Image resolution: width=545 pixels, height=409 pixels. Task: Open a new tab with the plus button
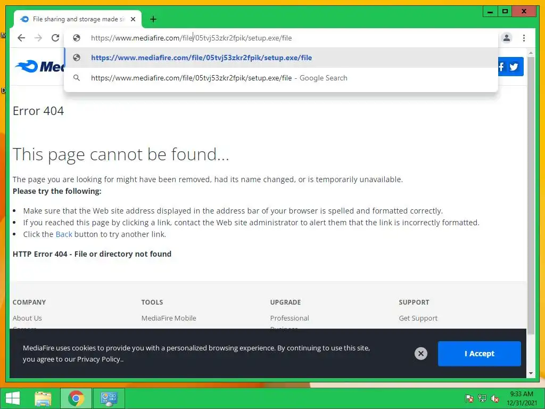pyautogui.click(x=153, y=19)
